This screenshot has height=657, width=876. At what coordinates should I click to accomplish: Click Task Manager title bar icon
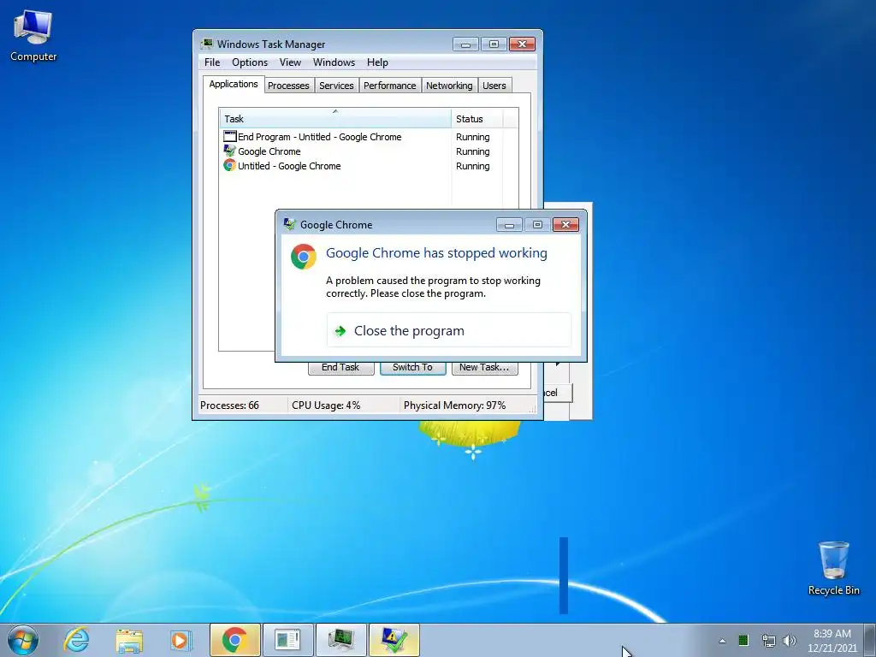(x=207, y=44)
